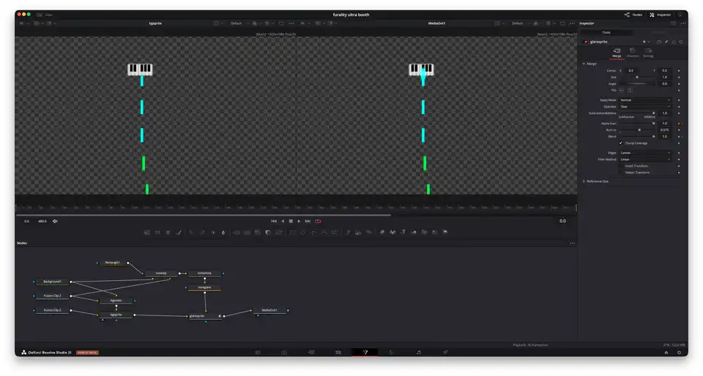Add a Color Curves node from toolbar
This screenshot has width=703, height=376.
point(203,232)
